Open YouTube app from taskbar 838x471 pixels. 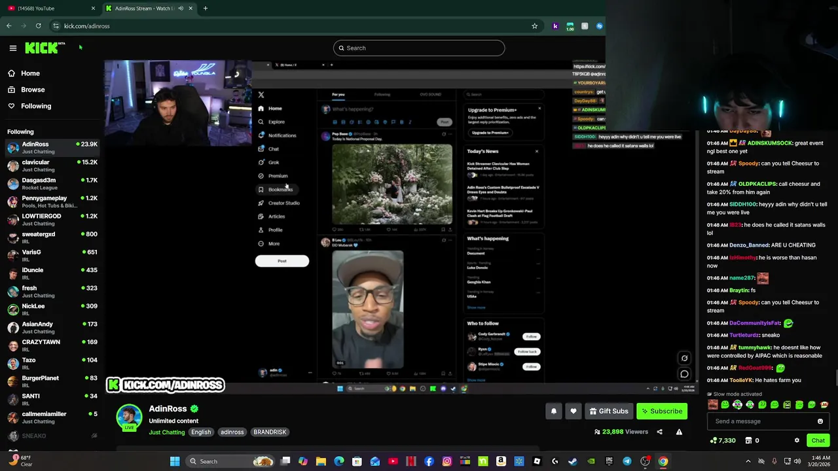point(393,461)
